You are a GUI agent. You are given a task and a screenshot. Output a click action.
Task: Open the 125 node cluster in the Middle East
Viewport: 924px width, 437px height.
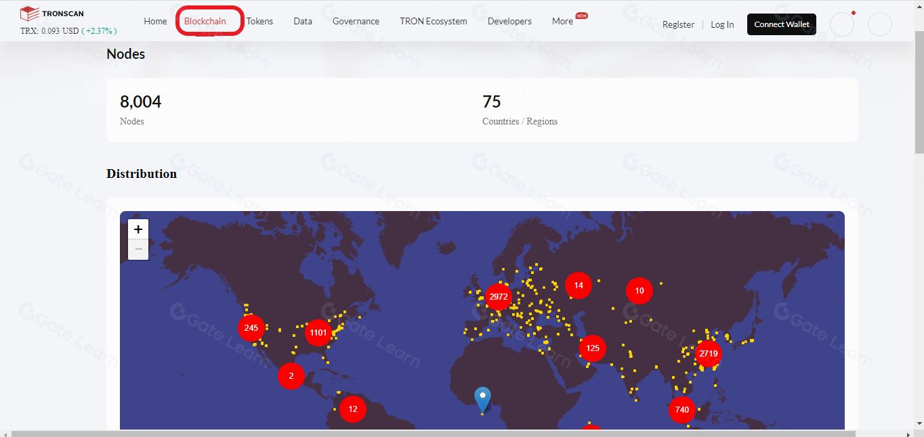click(593, 348)
